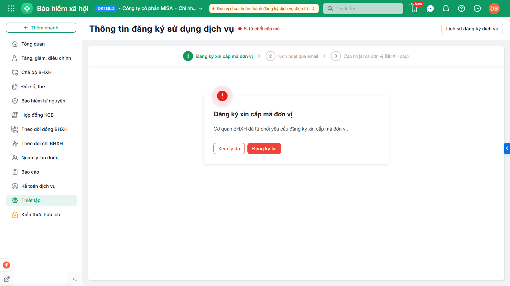Viewport: 510px width, 286px height.
Task: Open the mobile app icon marked New
Action: (x=415, y=8)
